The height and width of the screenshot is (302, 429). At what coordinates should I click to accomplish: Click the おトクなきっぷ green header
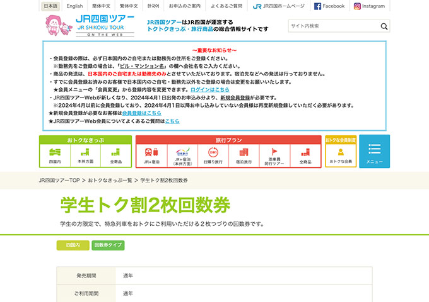(x=85, y=140)
